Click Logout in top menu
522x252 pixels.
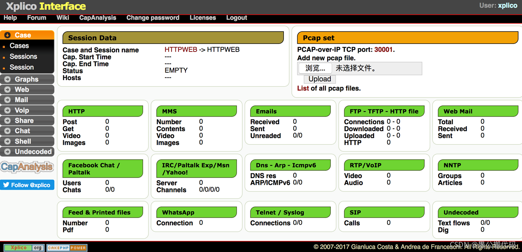click(237, 18)
